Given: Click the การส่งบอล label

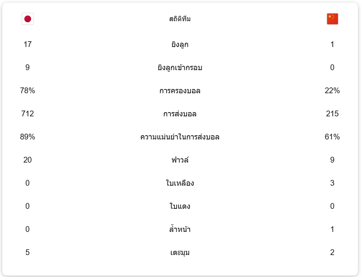Looking at the screenshot, I should point(180,114).
